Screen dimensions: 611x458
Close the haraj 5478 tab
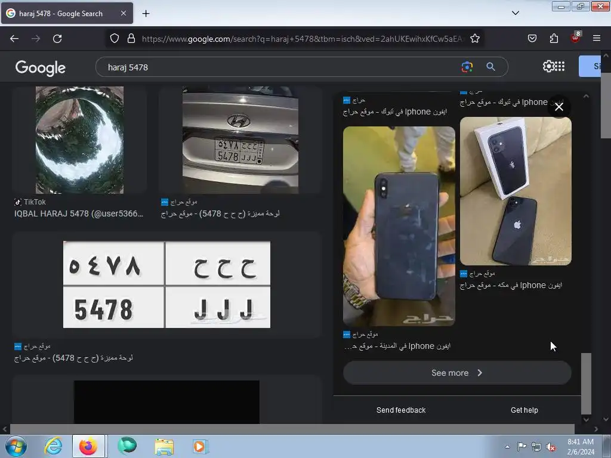[124, 13]
